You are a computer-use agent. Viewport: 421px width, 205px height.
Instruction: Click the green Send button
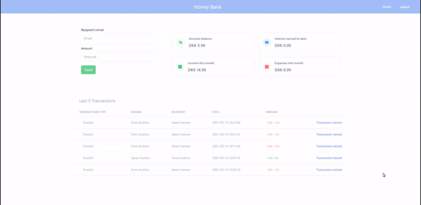pos(88,70)
